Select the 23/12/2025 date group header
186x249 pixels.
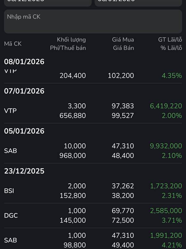(x=24, y=171)
